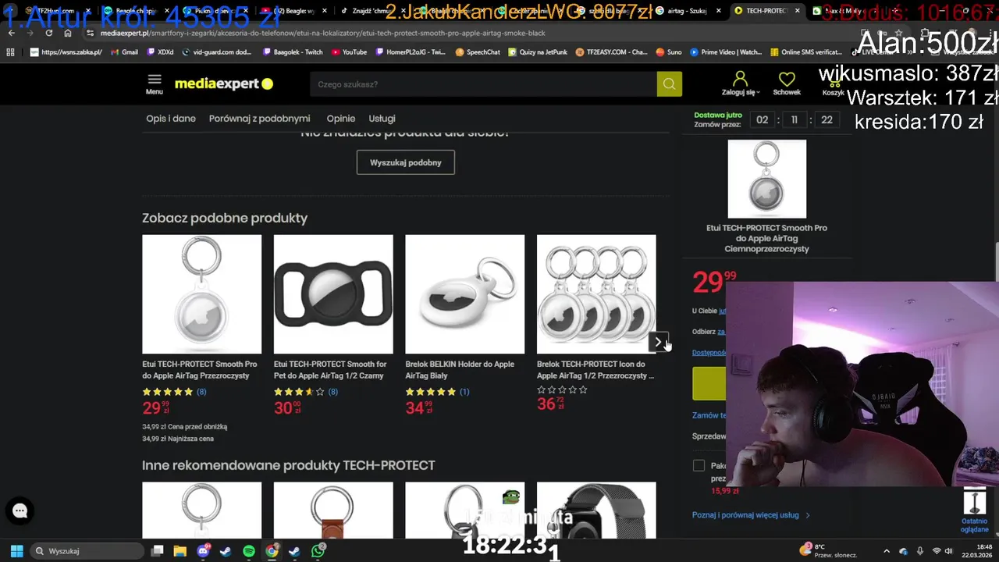This screenshot has width=999, height=562.
Task: Open the SpeechChat bookmark
Action: point(478,52)
